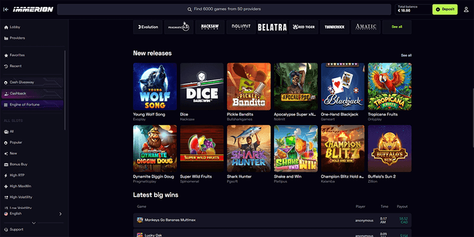Click the Bonus Buy icon
The width and height of the screenshot is (474, 237).
(6, 164)
